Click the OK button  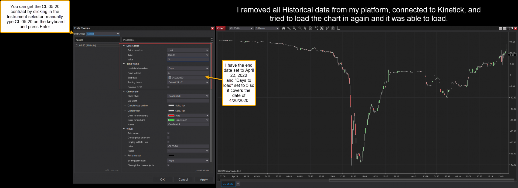pos(162,179)
